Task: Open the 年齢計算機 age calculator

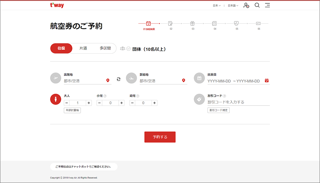Action: [x=72, y=110]
